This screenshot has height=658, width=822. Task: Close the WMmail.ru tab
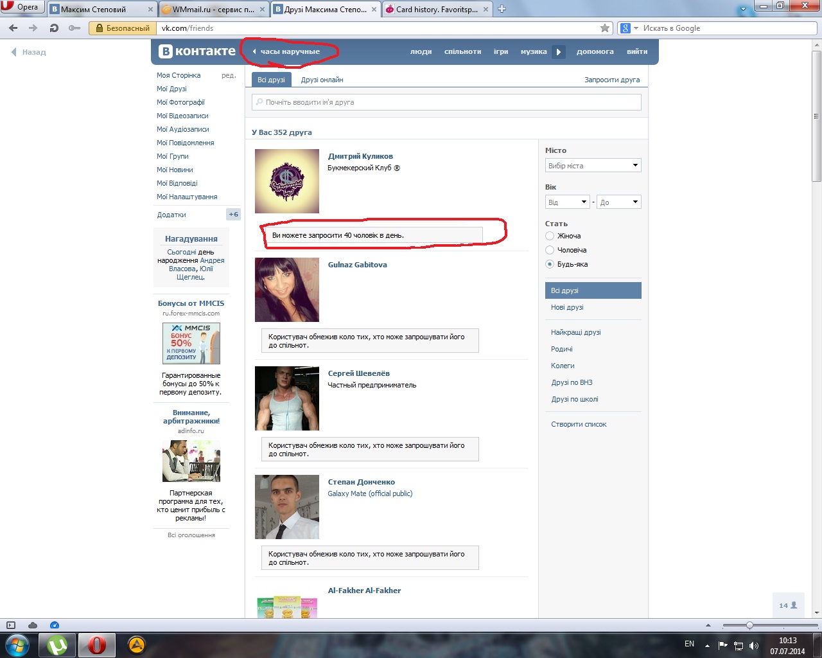262,10
